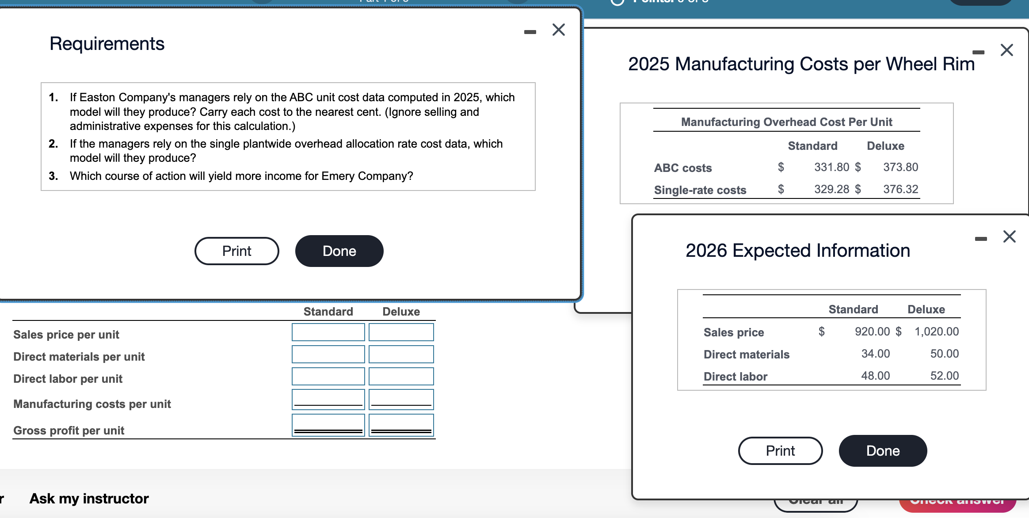Image resolution: width=1029 pixels, height=518 pixels.
Task: Click the Deluxe Direct labor per unit field
Action: pyautogui.click(x=401, y=376)
